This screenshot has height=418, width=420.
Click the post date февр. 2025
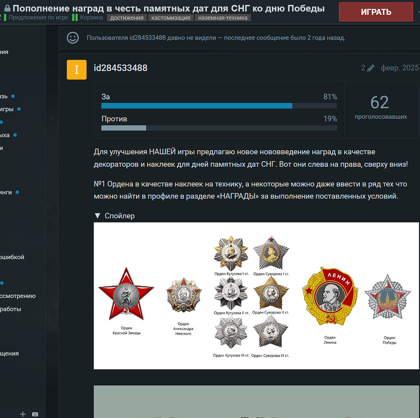click(x=400, y=68)
